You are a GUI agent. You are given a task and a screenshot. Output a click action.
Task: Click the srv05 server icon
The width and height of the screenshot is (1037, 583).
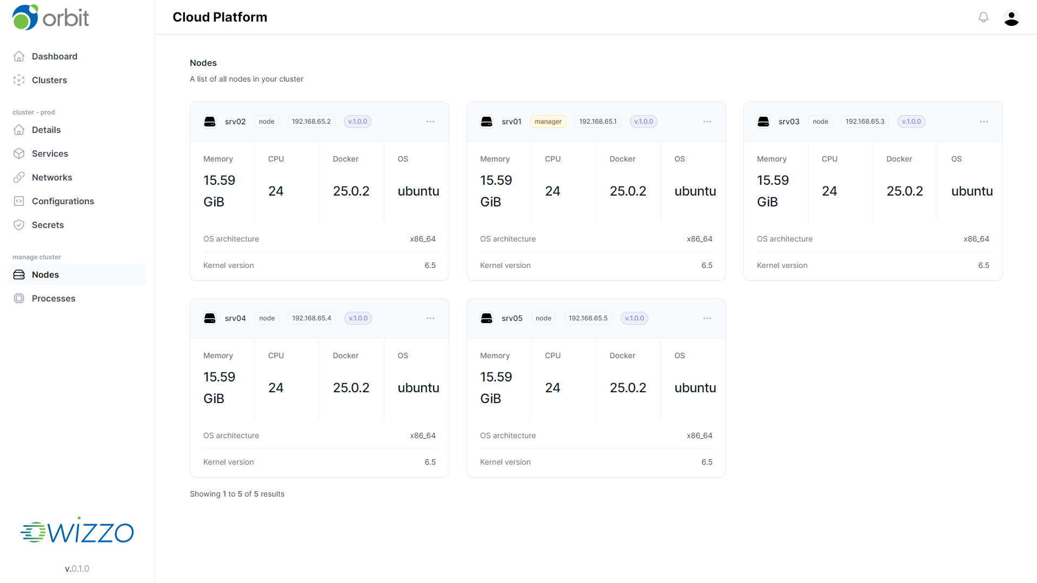point(487,318)
